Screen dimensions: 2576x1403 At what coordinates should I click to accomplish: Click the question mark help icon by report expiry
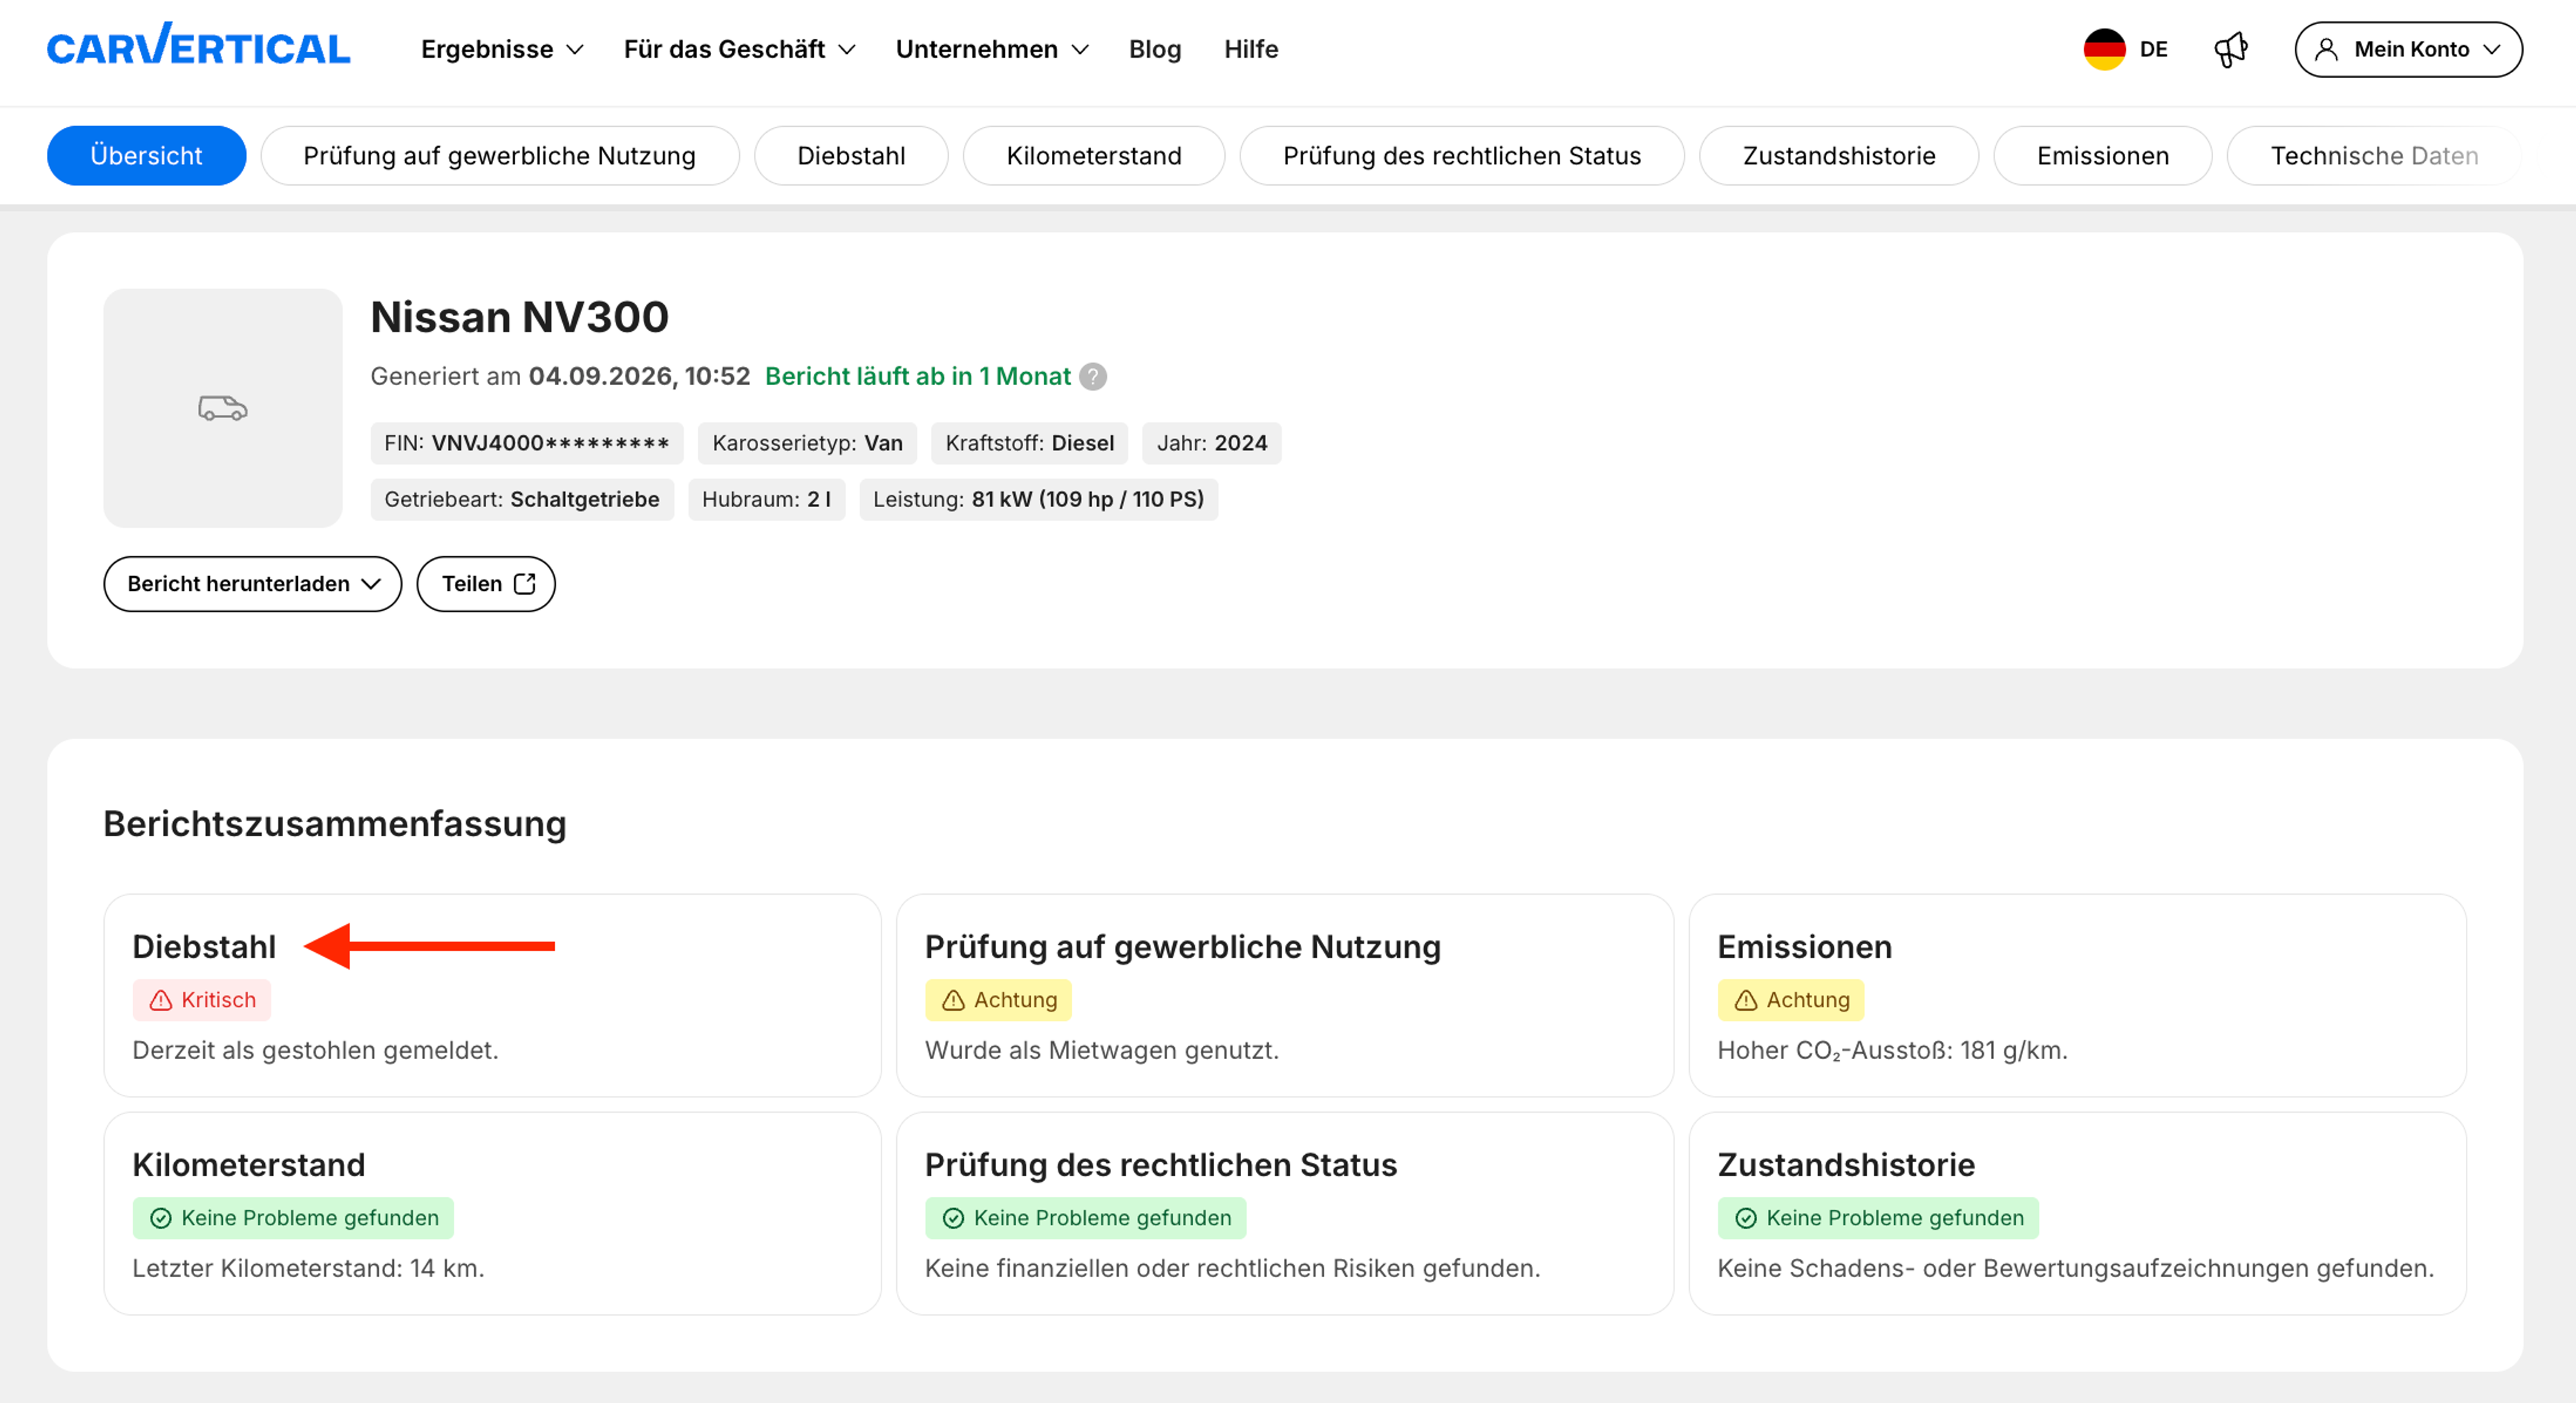click(1093, 376)
